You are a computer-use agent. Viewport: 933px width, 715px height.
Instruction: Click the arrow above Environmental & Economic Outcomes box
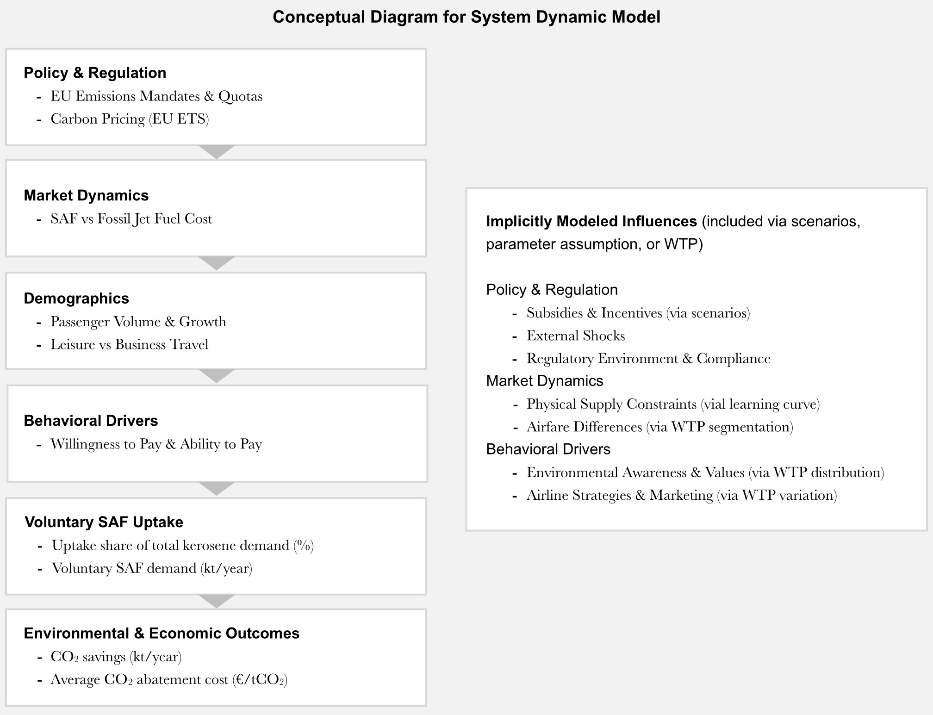217,601
